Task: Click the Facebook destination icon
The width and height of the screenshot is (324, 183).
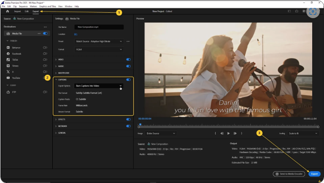Action: pos(8,54)
